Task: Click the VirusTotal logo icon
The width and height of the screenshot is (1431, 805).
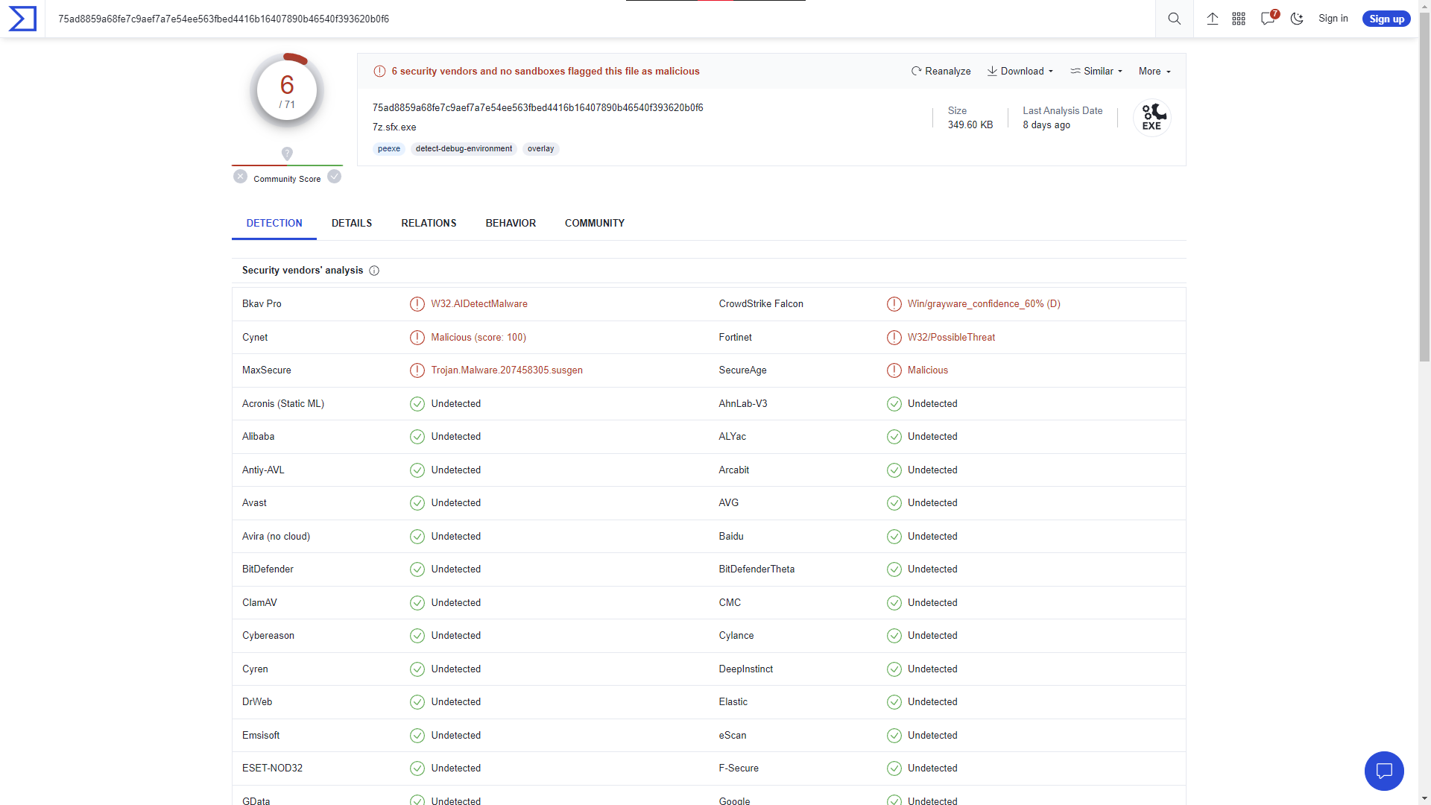Action: 21,19
